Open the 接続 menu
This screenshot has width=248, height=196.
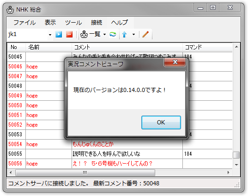point(97,23)
